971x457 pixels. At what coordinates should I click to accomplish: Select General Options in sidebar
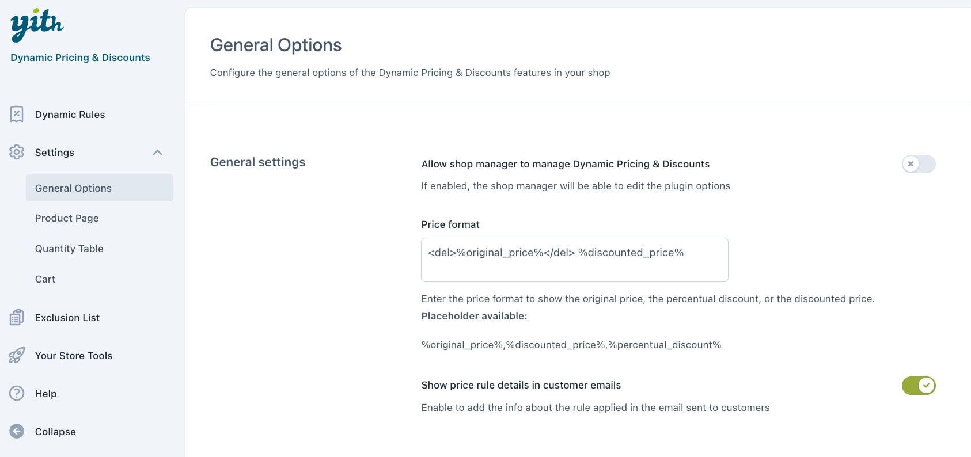[99, 188]
